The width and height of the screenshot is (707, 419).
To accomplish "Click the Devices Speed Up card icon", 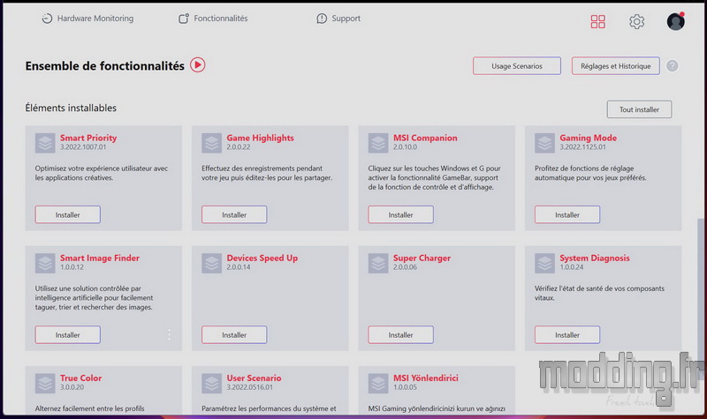I will click(211, 263).
